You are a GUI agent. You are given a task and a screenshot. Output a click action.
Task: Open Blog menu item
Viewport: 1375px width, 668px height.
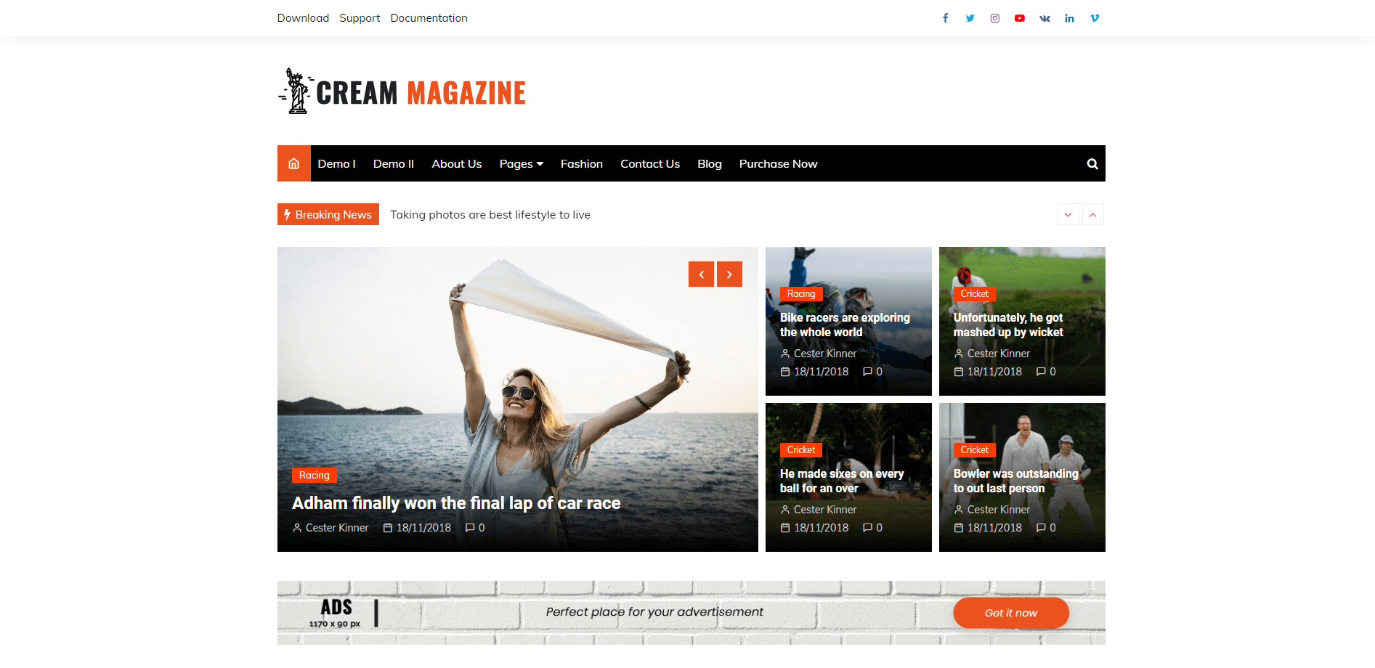[710, 164]
